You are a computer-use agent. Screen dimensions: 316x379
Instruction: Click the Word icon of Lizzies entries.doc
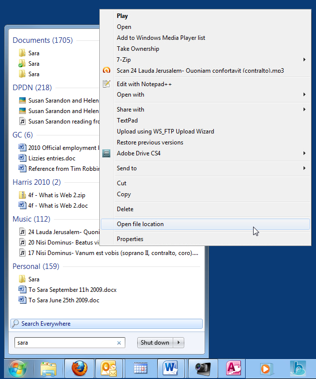(x=22, y=158)
